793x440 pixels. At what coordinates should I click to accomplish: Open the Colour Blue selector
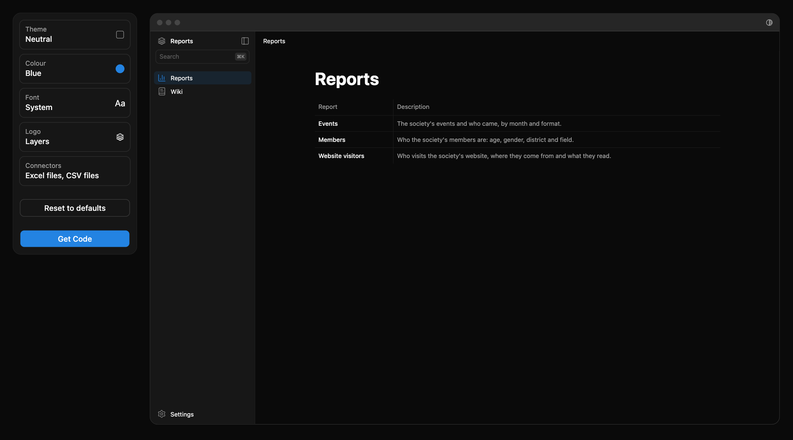pyautogui.click(x=75, y=69)
